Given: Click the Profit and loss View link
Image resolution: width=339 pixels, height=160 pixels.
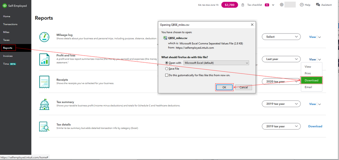Looking at the screenshot, I should pos(313,59).
